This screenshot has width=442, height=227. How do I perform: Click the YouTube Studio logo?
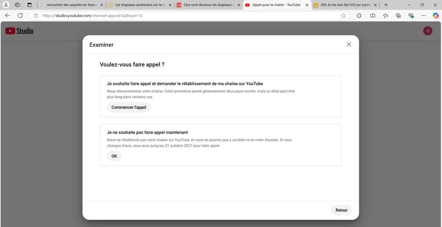click(x=19, y=31)
